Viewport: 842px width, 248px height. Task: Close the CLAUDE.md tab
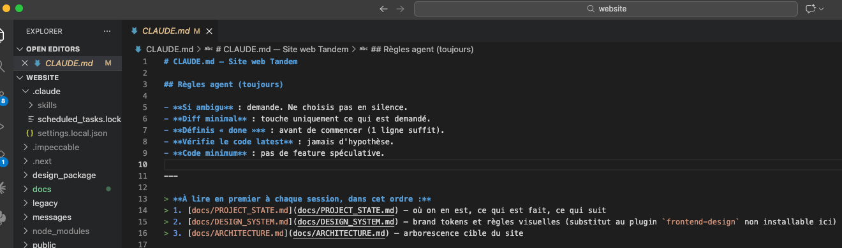coord(209,31)
